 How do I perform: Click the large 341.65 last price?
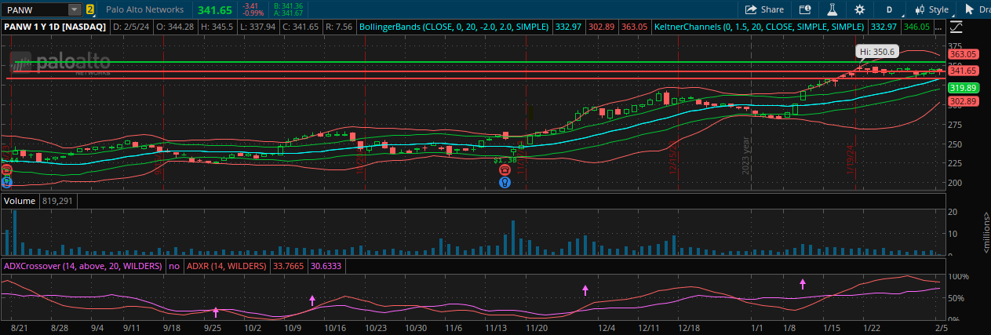click(215, 9)
